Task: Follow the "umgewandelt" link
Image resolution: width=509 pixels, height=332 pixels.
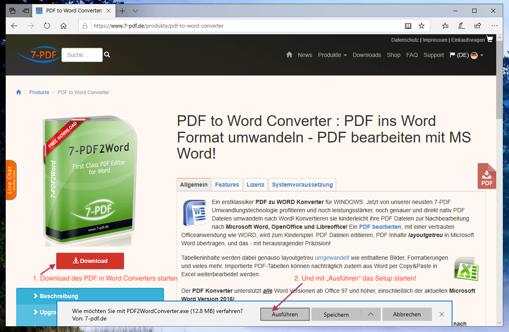Action: 332,257
